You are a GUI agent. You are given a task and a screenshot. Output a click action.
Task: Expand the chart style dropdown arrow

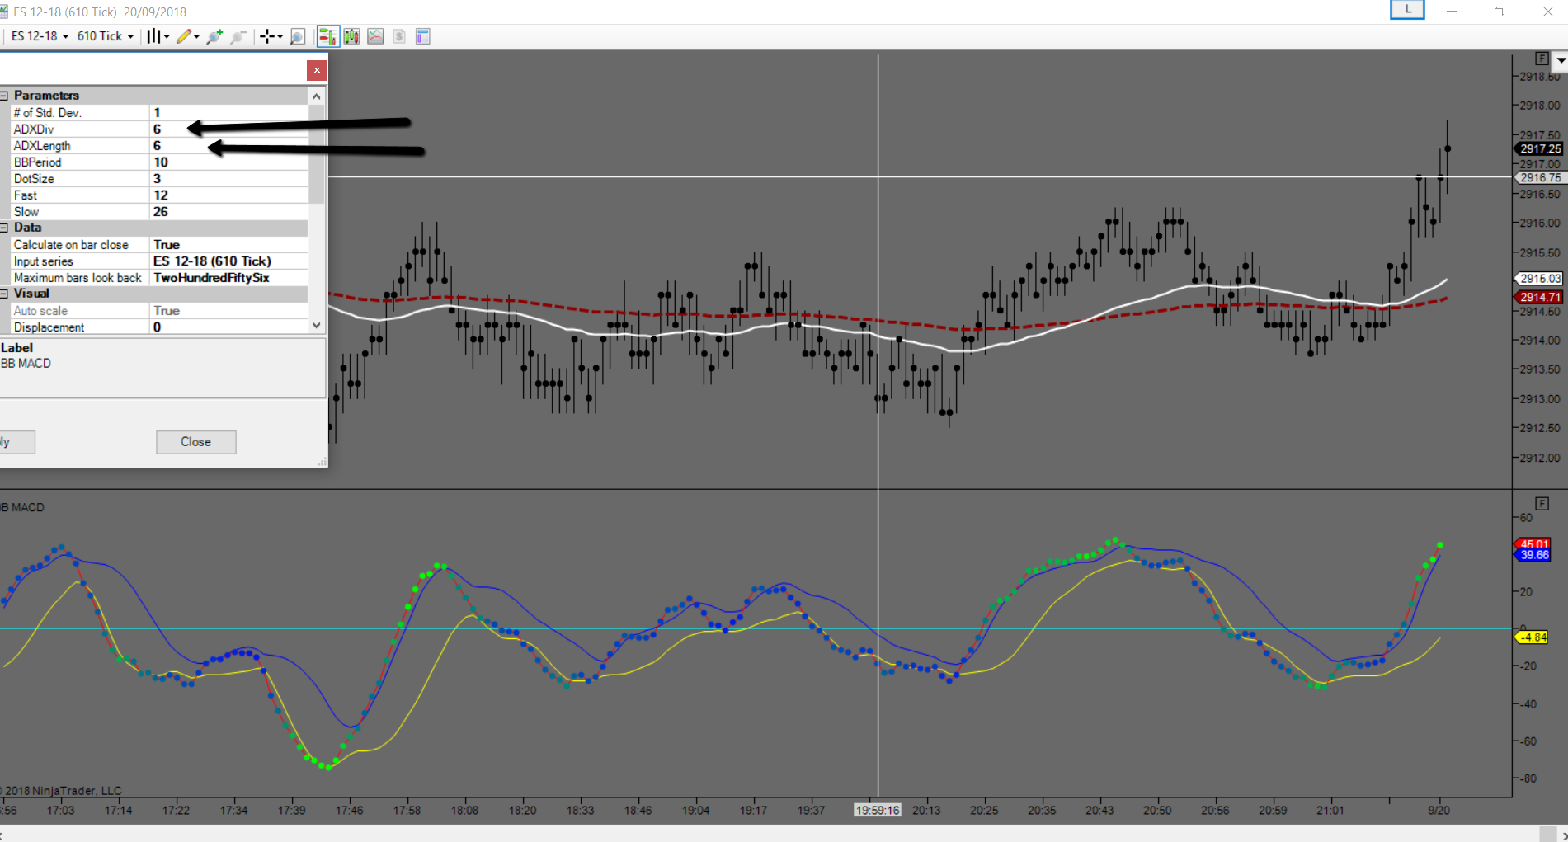(167, 36)
